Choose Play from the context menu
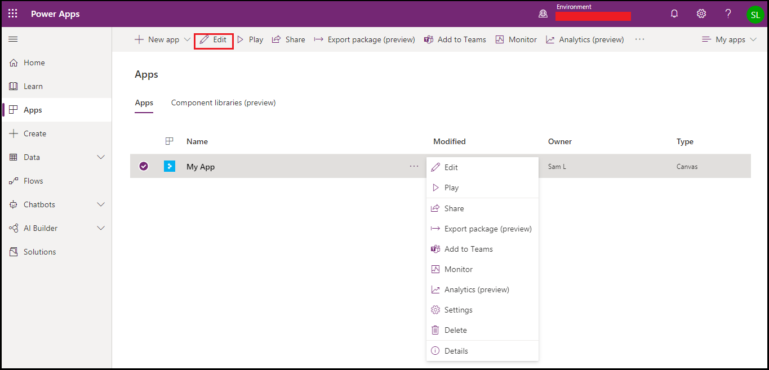Viewport: 769px width, 370px height. click(482, 188)
